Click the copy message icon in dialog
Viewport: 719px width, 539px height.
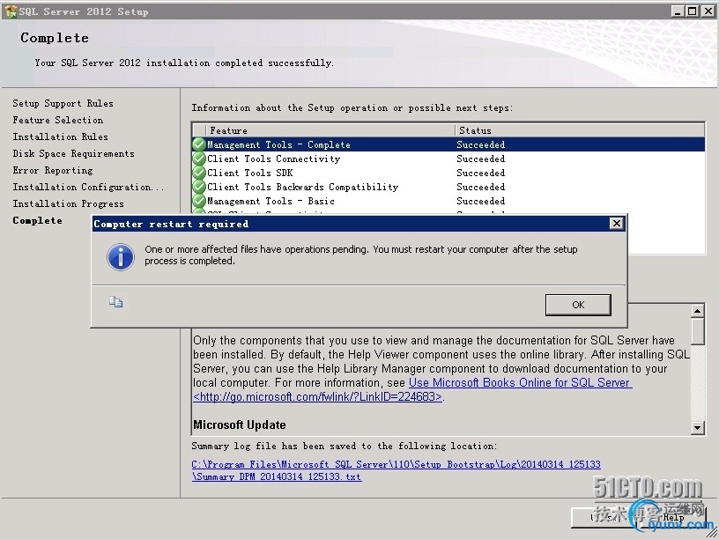coord(115,301)
